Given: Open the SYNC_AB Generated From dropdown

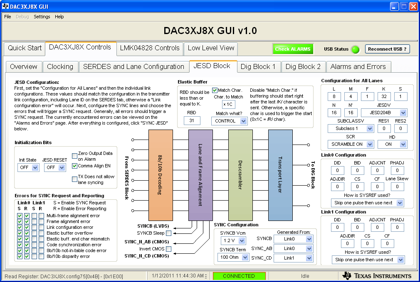Looking at the screenshot, I should click(x=293, y=248).
